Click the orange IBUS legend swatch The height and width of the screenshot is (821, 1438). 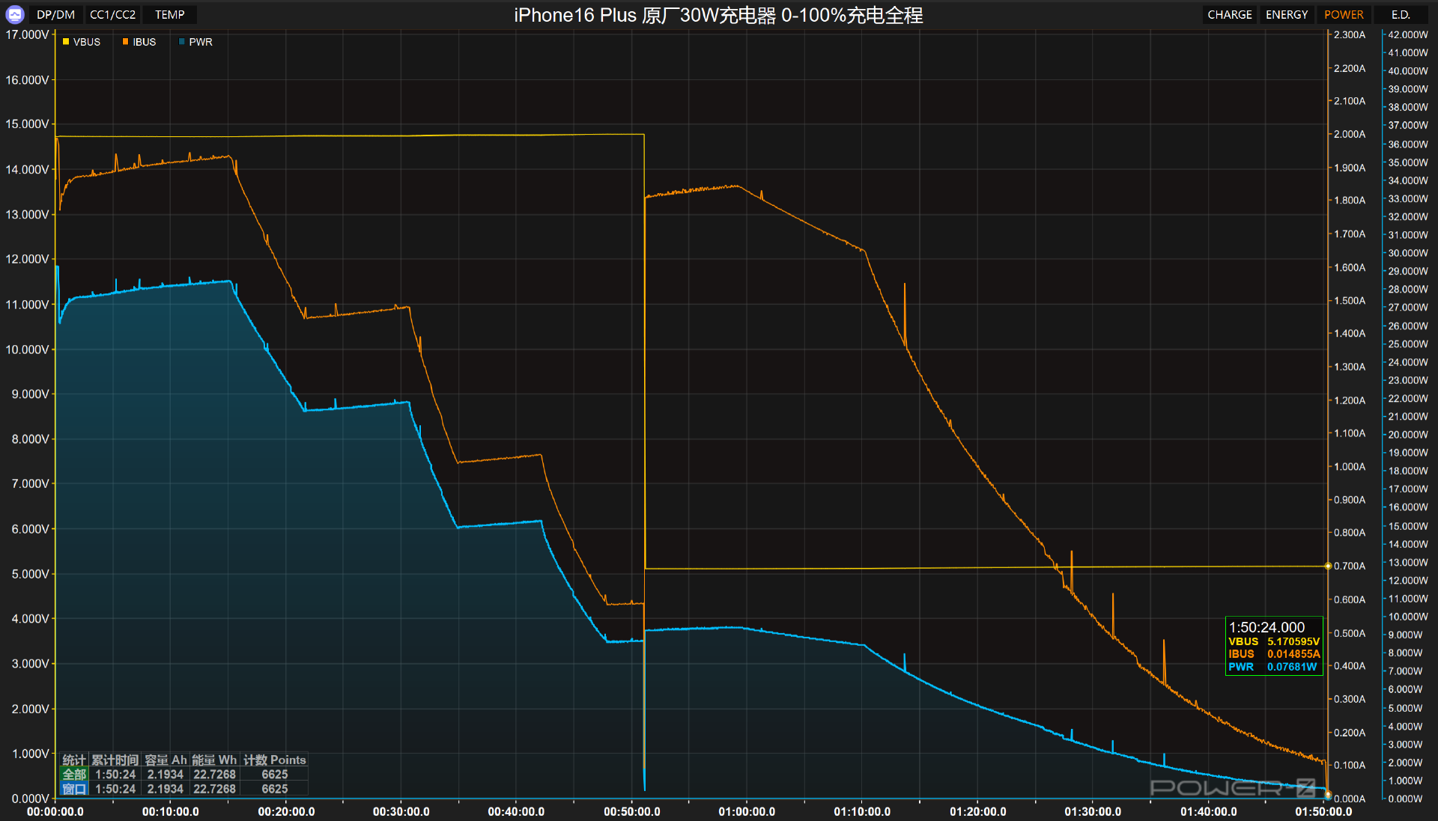pos(125,42)
